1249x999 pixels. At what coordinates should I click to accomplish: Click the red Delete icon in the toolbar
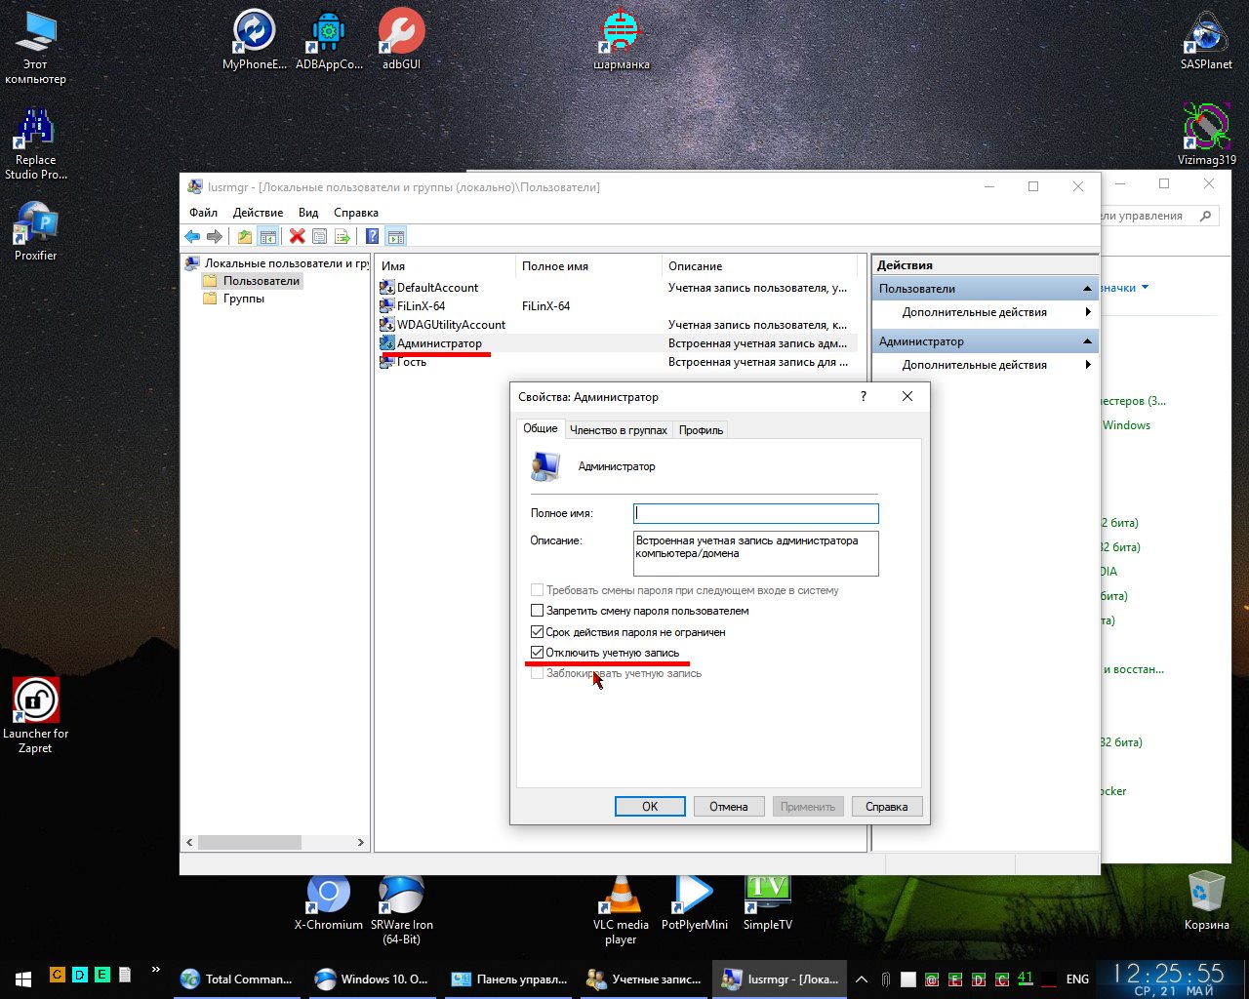298,236
